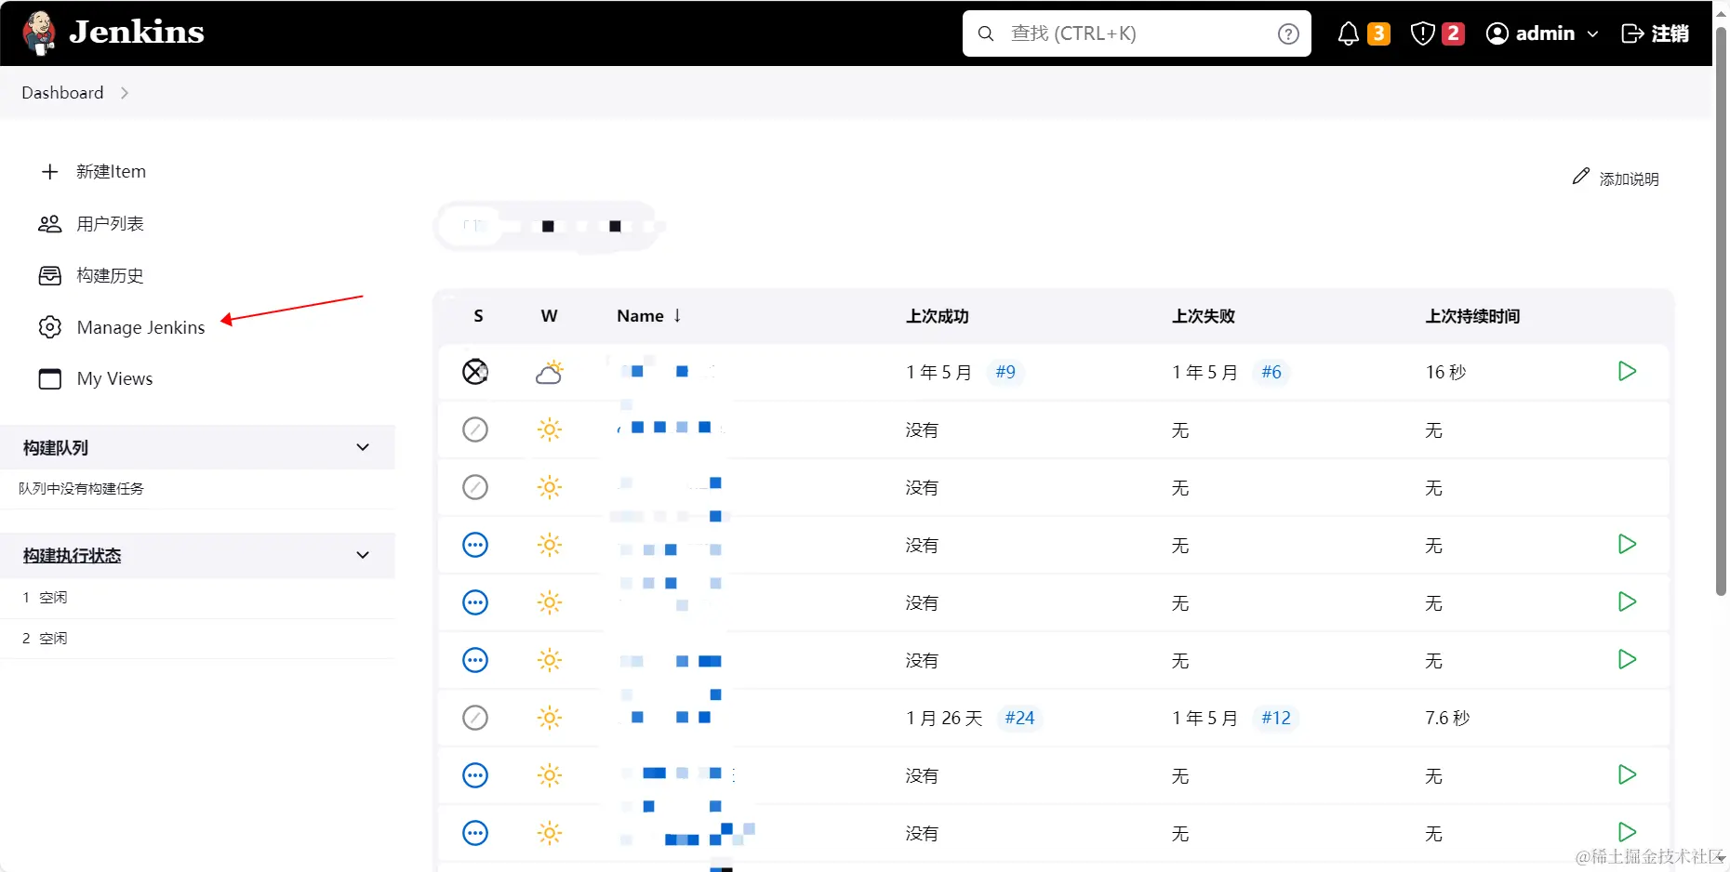Log out with the 注销 button
The width and height of the screenshot is (1730, 872).
click(1656, 33)
